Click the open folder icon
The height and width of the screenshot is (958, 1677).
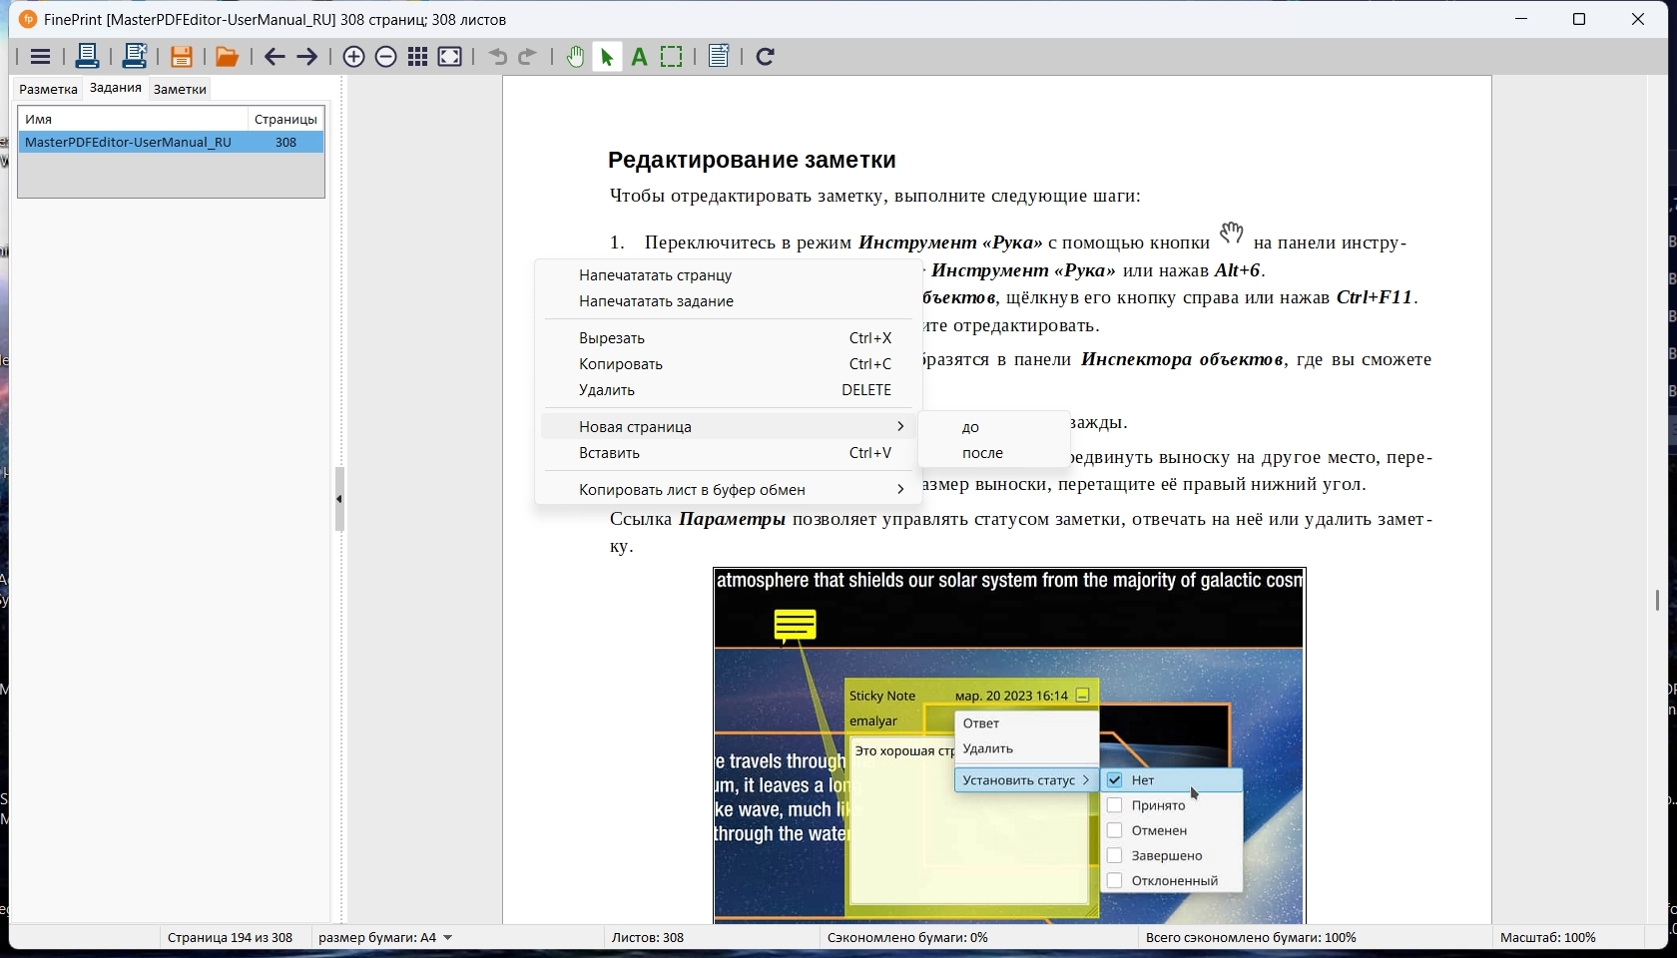pos(227,57)
